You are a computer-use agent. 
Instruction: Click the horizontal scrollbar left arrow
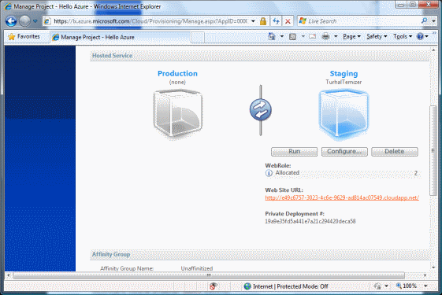tap(9, 275)
